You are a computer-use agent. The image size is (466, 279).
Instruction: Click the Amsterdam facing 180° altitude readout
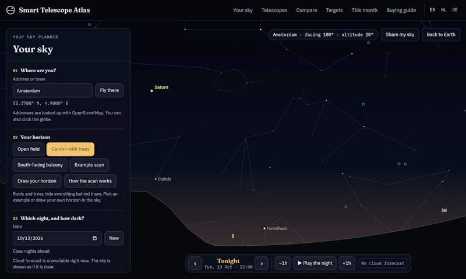click(x=323, y=35)
